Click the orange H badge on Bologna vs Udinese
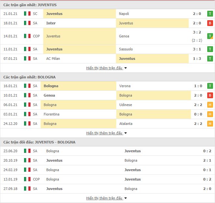Image resolution: width=215 pixels, height=203 pixels. [x=210, y=105]
